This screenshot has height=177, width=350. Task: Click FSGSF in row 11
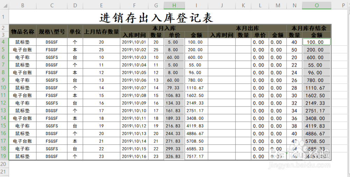point(52,95)
